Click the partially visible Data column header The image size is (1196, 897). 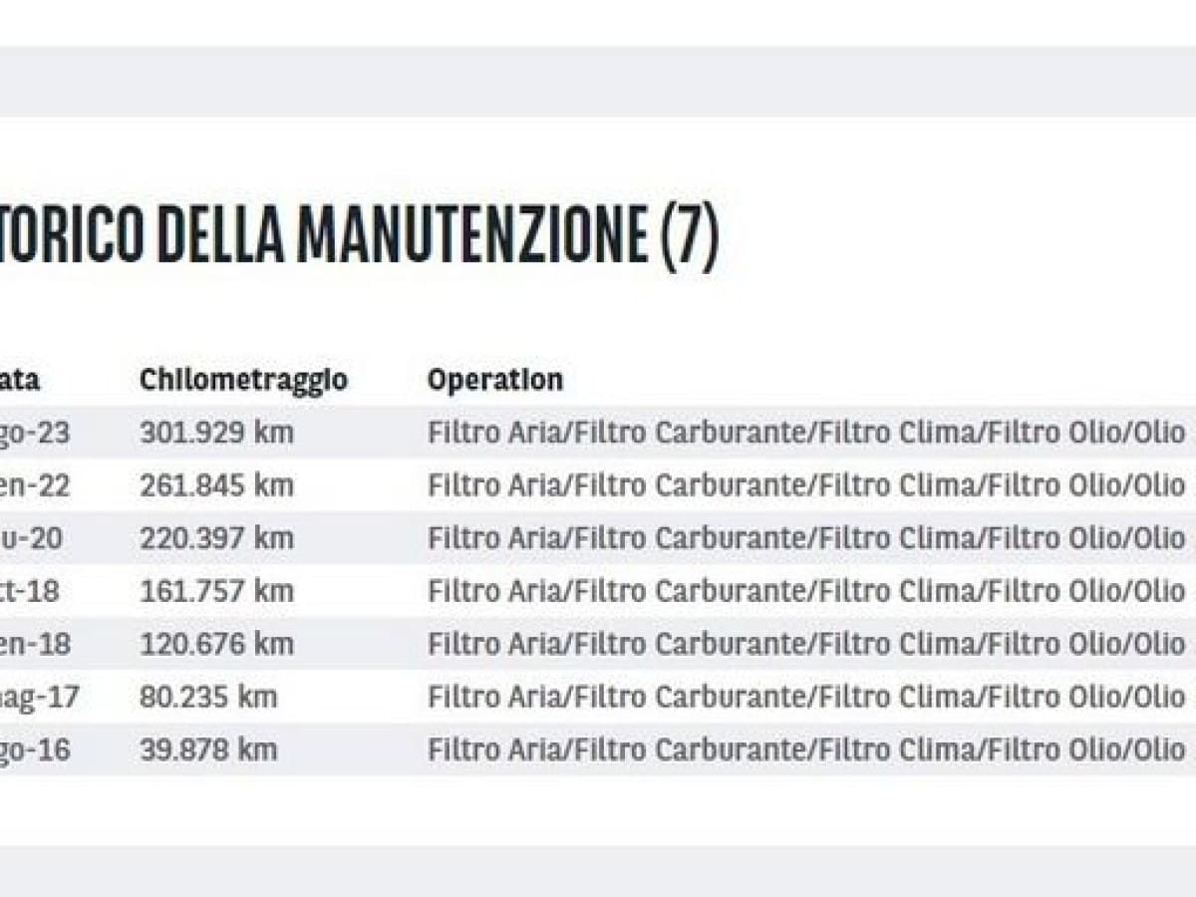[20, 380]
